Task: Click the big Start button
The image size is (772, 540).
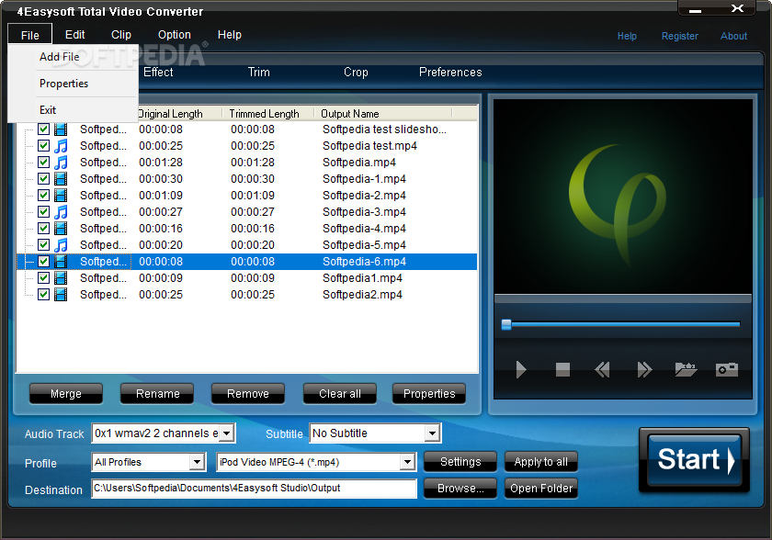Action: pos(694,460)
